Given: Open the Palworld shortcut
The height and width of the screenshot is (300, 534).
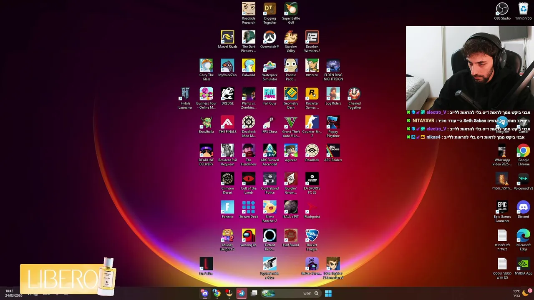Looking at the screenshot, I should pos(249,68).
